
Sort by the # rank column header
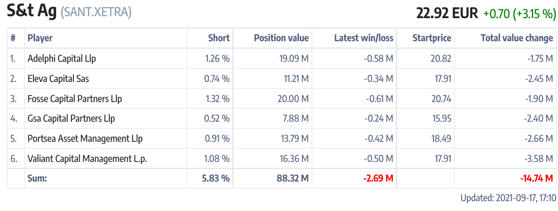(x=13, y=38)
